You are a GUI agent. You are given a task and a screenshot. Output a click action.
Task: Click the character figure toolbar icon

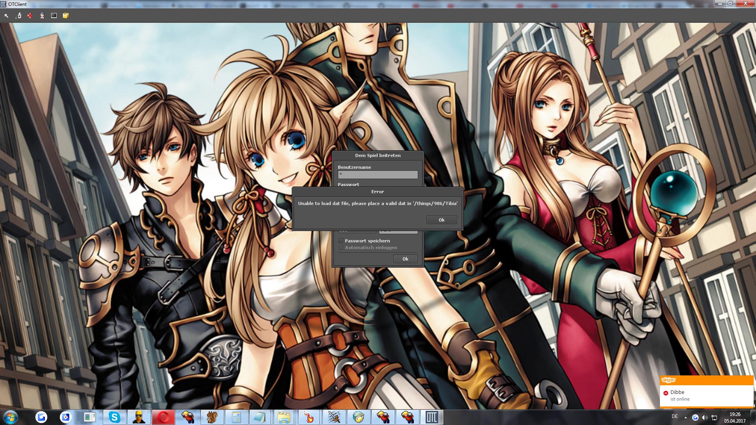coord(42,16)
